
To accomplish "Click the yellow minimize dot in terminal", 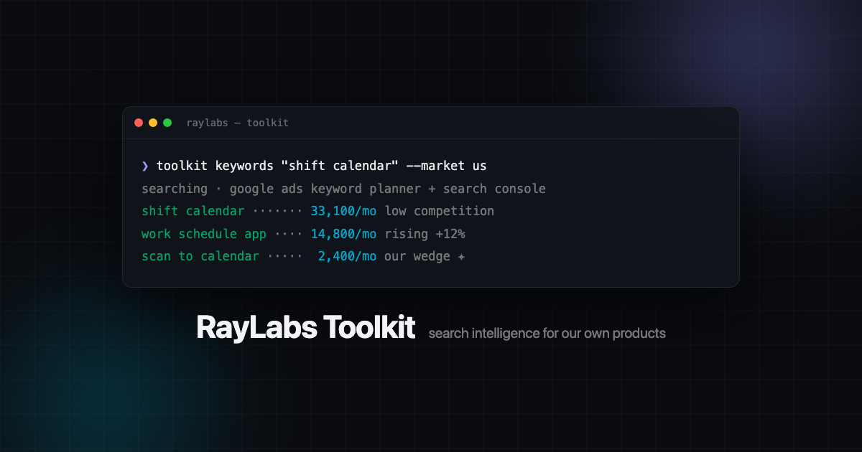I will pyautogui.click(x=153, y=123).
